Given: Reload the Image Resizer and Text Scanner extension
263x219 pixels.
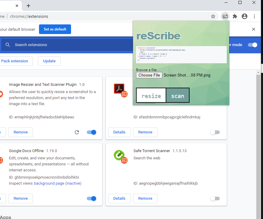Looking at the screenshot, I should click(x=77, y=132).
